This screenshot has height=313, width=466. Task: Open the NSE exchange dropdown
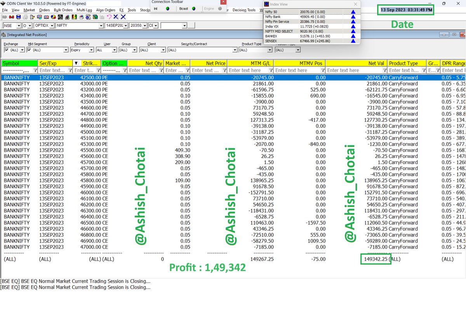point(19,25)
